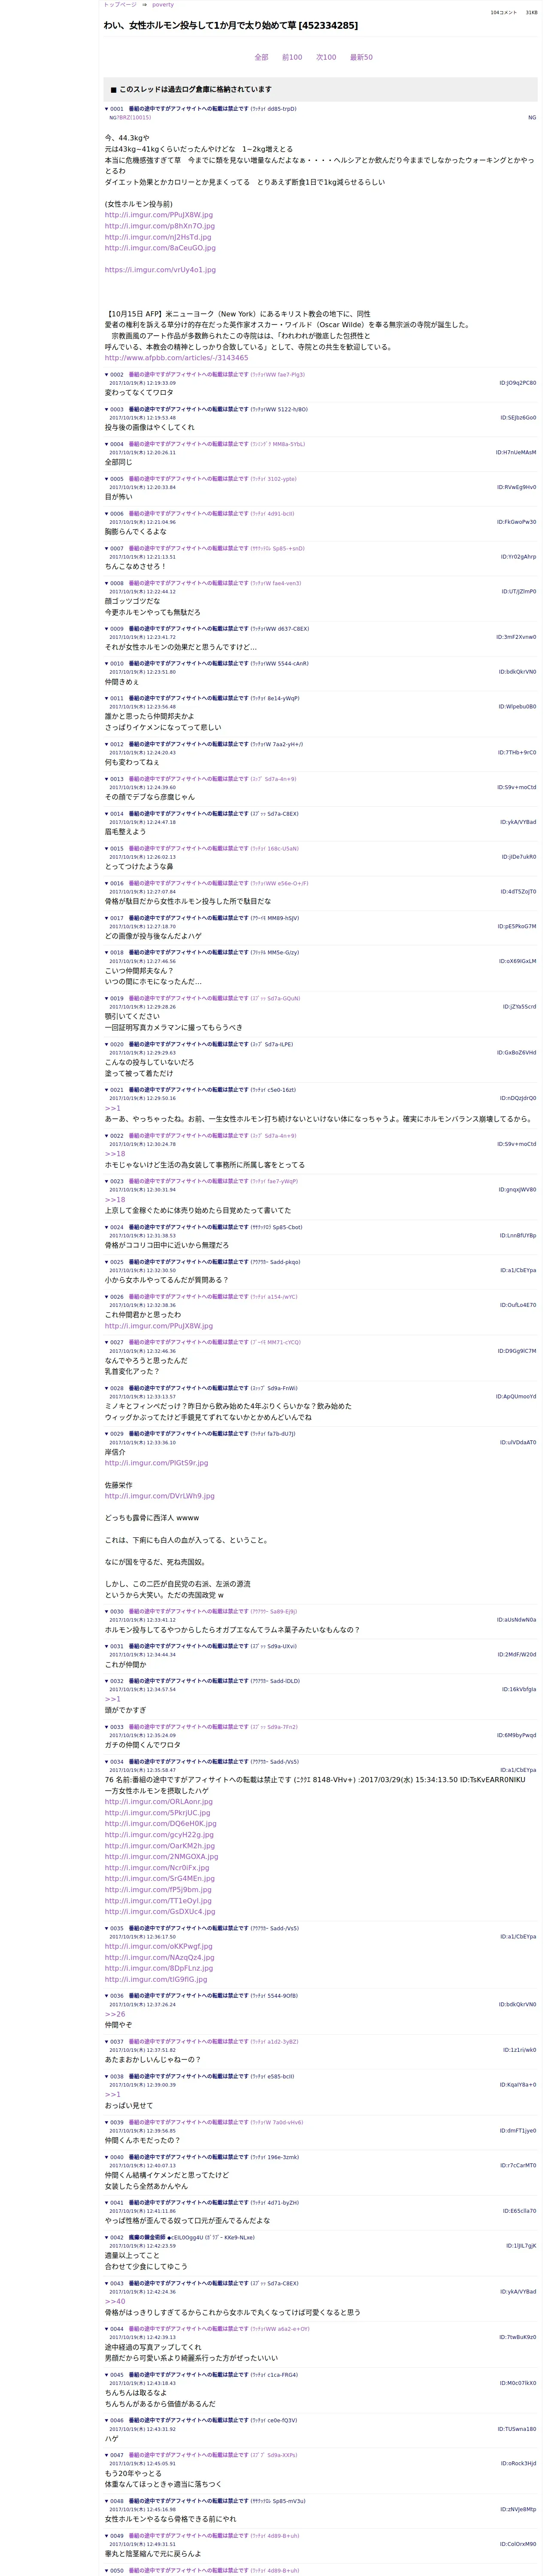This screenshot has height=2576, width=551.
Task: Click the NG link in post 0001
Action: (532, 117)
